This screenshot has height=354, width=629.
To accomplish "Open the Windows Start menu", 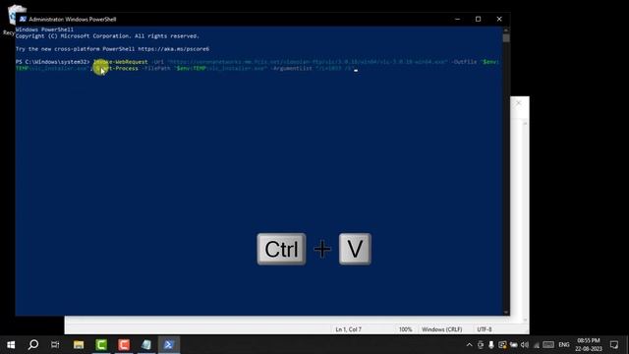I will 11,345.
